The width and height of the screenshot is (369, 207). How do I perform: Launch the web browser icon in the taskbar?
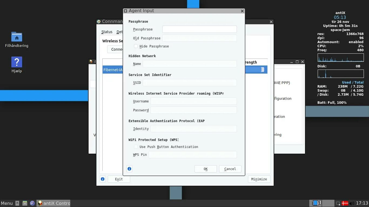[x=32, y=203]
